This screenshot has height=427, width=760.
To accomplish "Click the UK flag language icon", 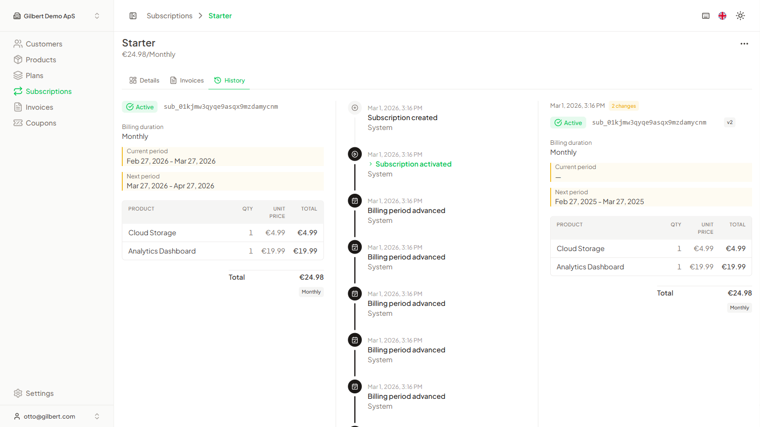I will [x=722, y=16].
